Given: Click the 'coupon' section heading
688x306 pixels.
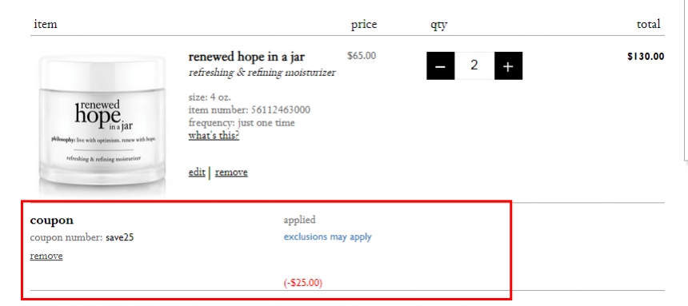Looking at the screenshot, I should tap(52, 220).
